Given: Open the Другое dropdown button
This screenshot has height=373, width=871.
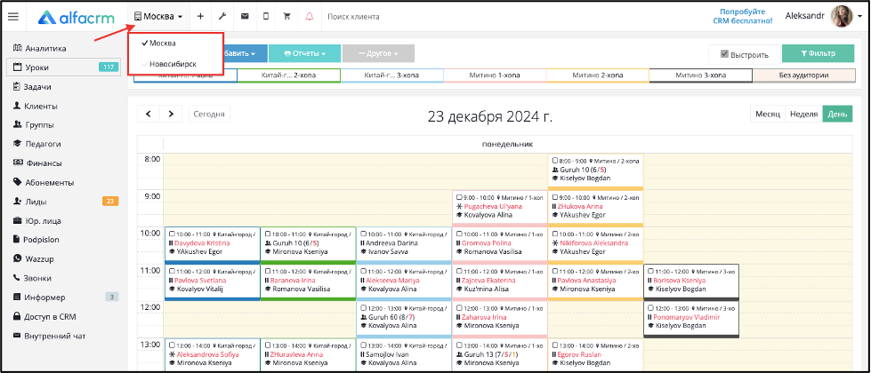Looking at the screenshot, I should tap(378, 54).
